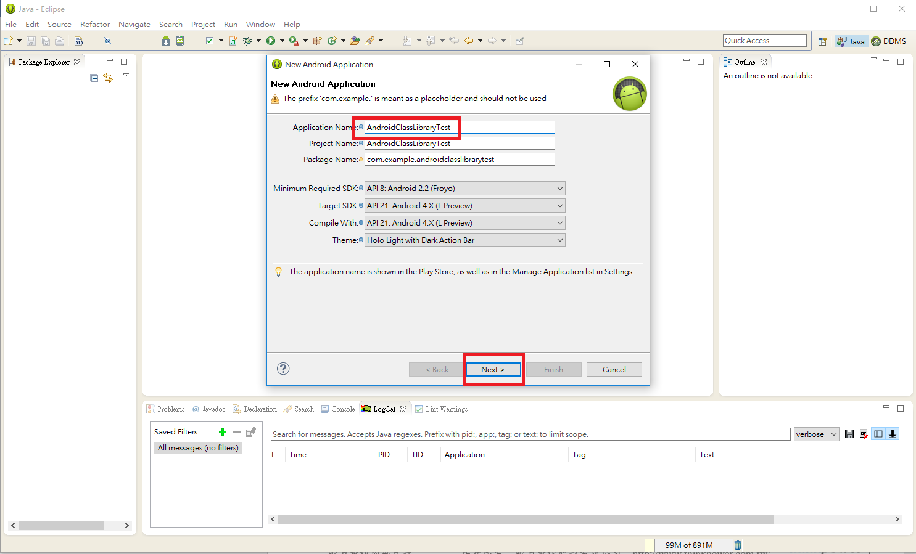Viewport: 916px width, 554px height.
Task: Click the Open Type folder icon
Action: (x=354, y=41)
